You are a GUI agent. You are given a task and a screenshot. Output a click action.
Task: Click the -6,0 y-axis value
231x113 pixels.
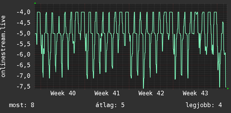tap(24, 54)
